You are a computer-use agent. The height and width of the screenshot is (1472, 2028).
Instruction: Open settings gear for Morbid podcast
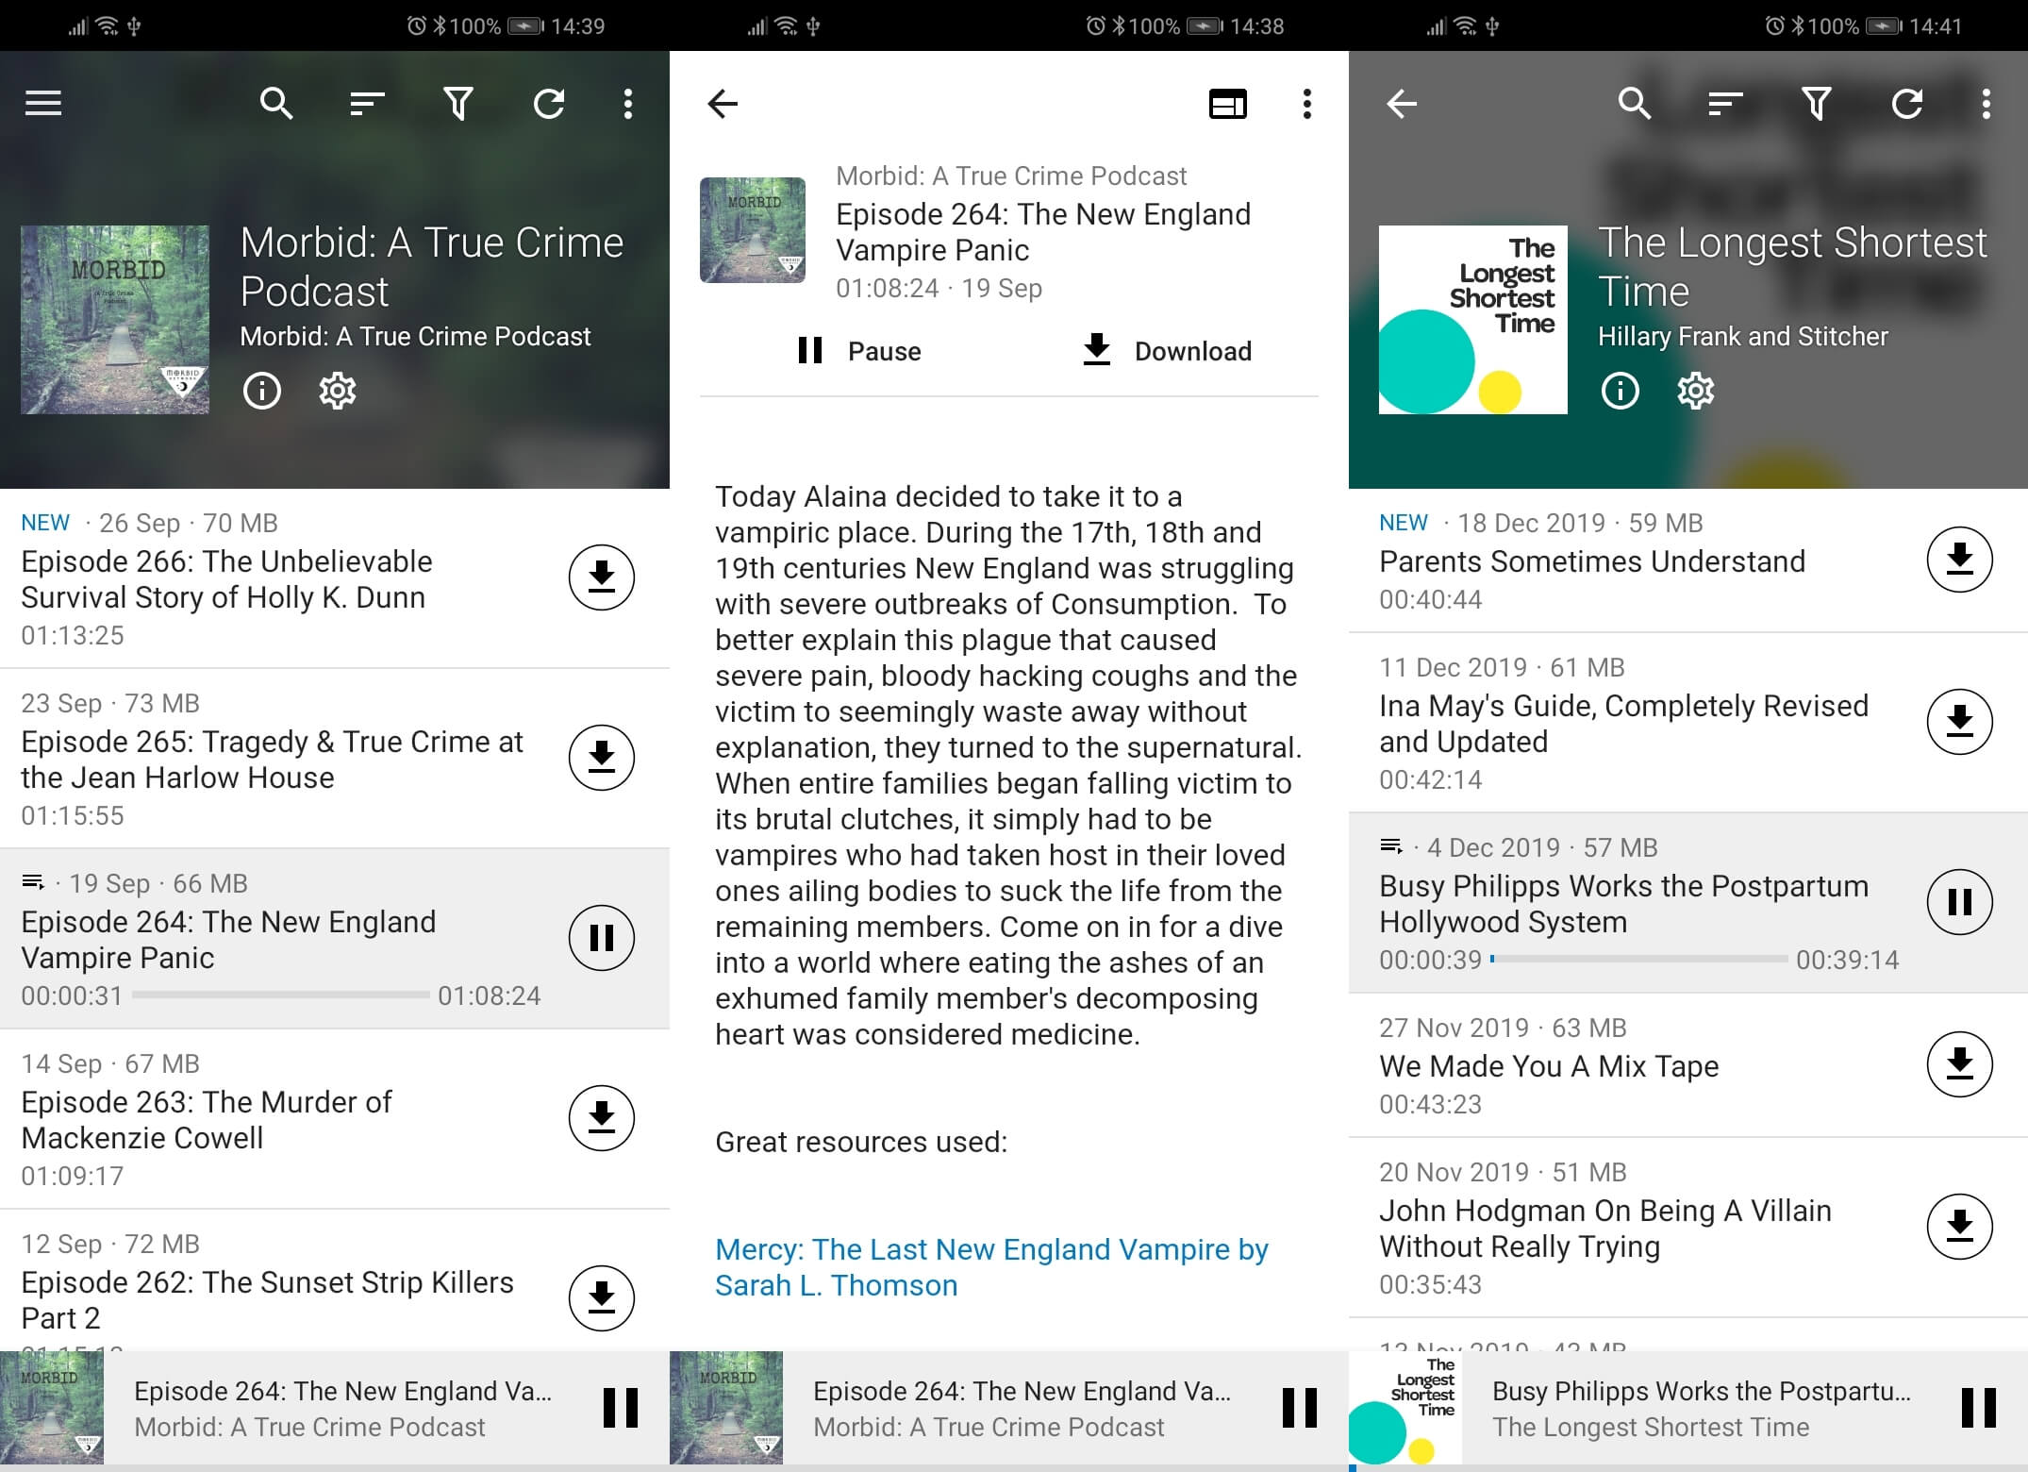(x=338, y=390)
